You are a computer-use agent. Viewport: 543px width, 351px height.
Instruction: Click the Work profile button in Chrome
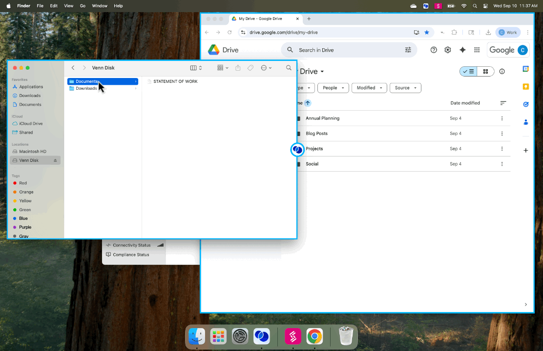pyautogui.click(x=507, y=32)
